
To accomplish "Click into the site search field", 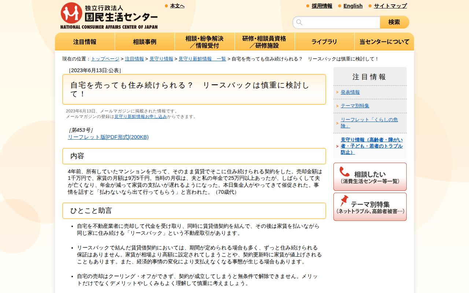I will 336,22.
